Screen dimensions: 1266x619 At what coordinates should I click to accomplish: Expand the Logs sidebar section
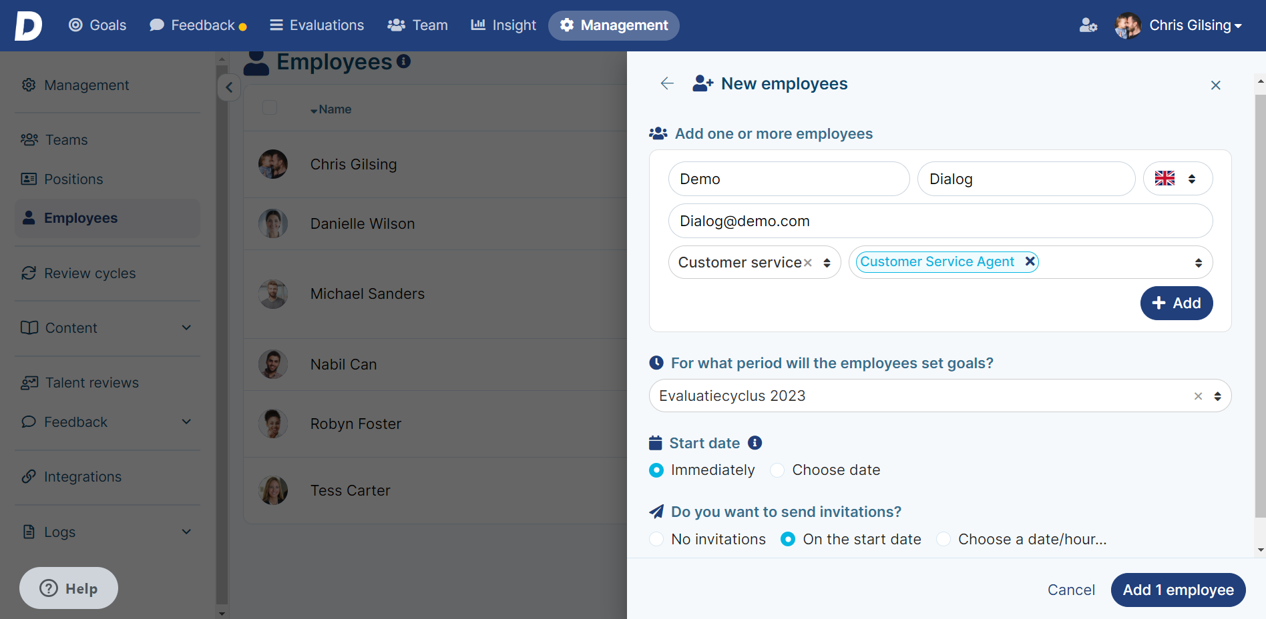point(186,532)
